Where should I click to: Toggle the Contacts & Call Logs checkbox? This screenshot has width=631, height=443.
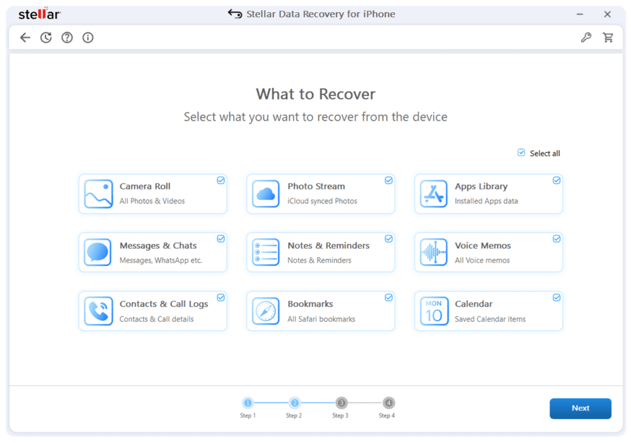pos(221,297)
